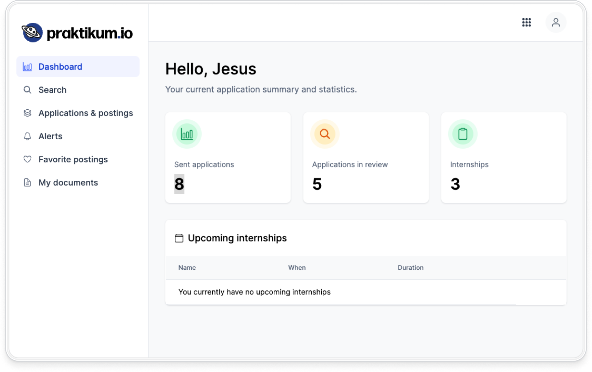The height and width of the screenshot is (372, 592).
Task: Select the Sent applications card
Action: click(228, 157)
